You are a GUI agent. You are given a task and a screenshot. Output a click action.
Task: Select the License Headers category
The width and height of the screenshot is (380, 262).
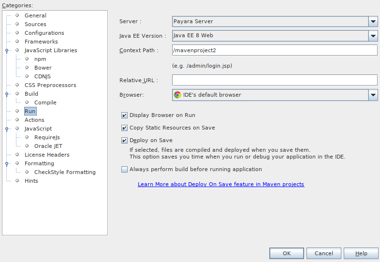pyautogui.click(x=47, y=155)
